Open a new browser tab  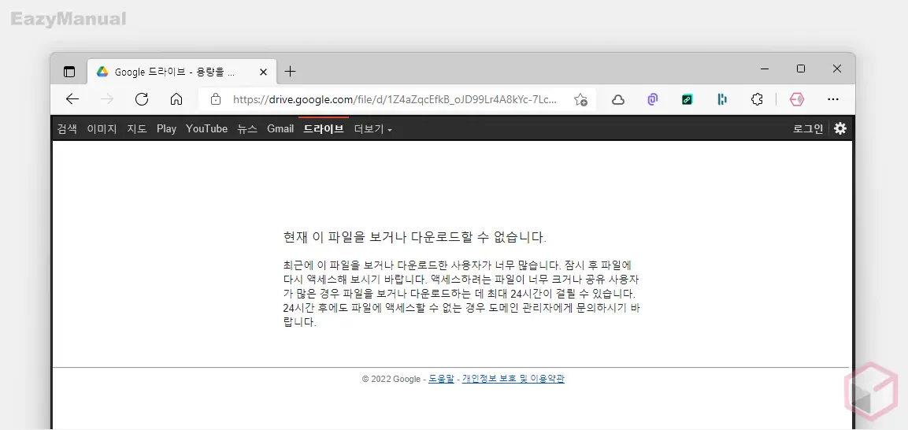290,71
